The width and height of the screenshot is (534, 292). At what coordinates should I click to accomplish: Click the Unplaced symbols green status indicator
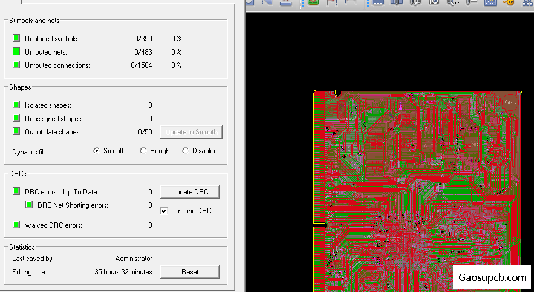(x=16, y=38)
